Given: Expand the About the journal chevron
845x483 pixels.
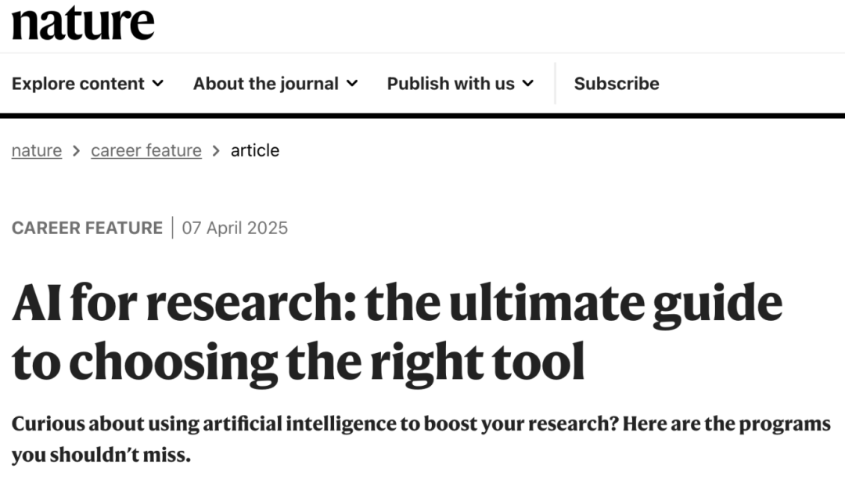Looking at the screenshot, I should tap(352, 83).
